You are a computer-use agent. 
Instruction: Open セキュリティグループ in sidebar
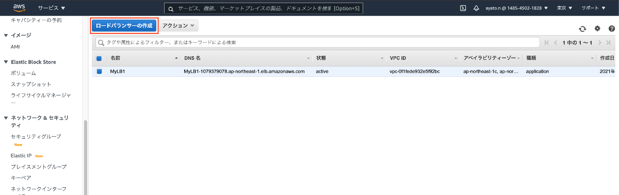[36, 136]
